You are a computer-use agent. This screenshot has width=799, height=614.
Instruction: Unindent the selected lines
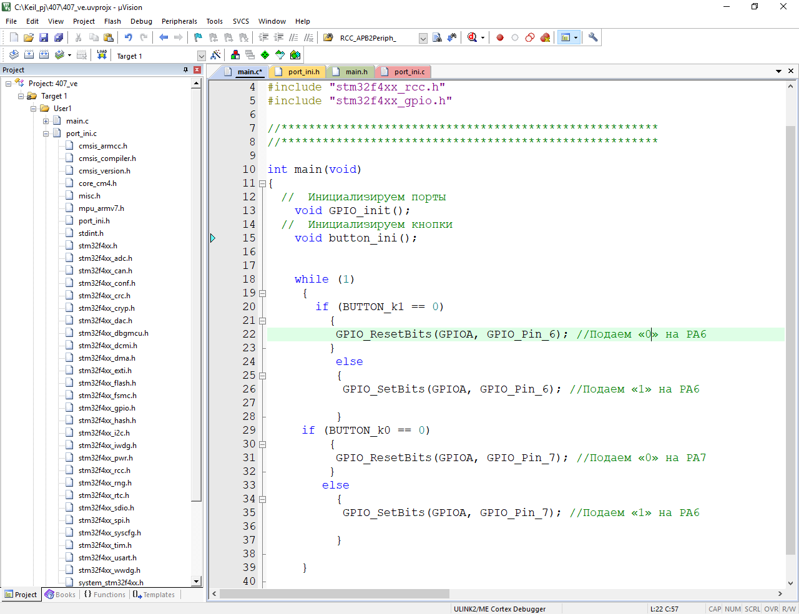tap(278, 37)
